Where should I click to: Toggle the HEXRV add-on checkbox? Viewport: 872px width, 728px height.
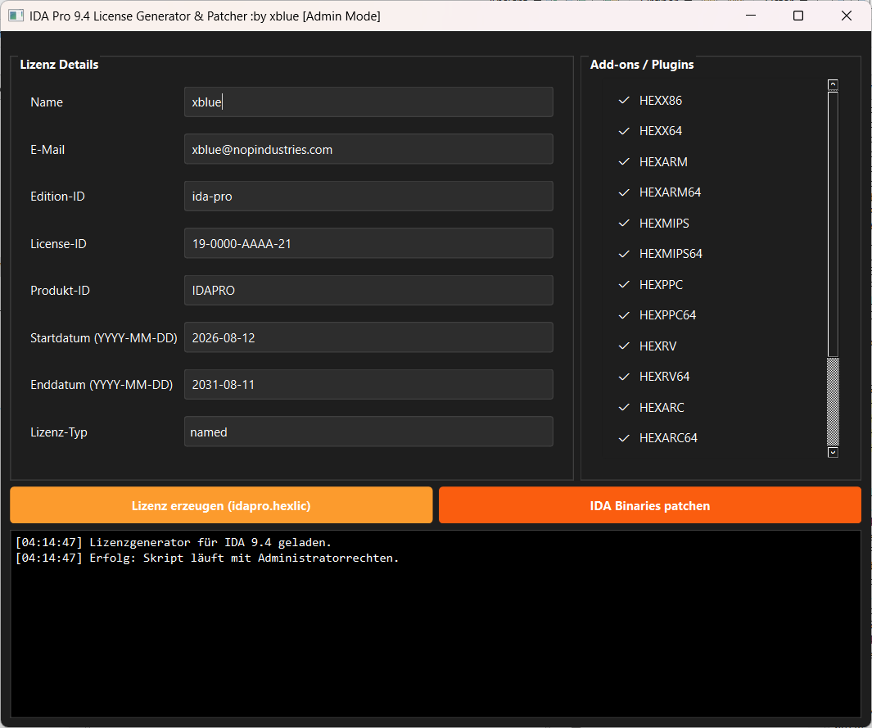624,346
